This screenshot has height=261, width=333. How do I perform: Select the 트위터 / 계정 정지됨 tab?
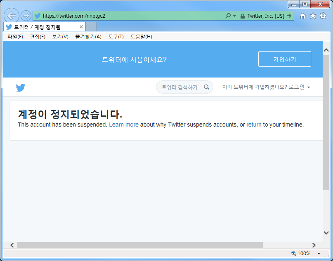[x=45, y=27]
